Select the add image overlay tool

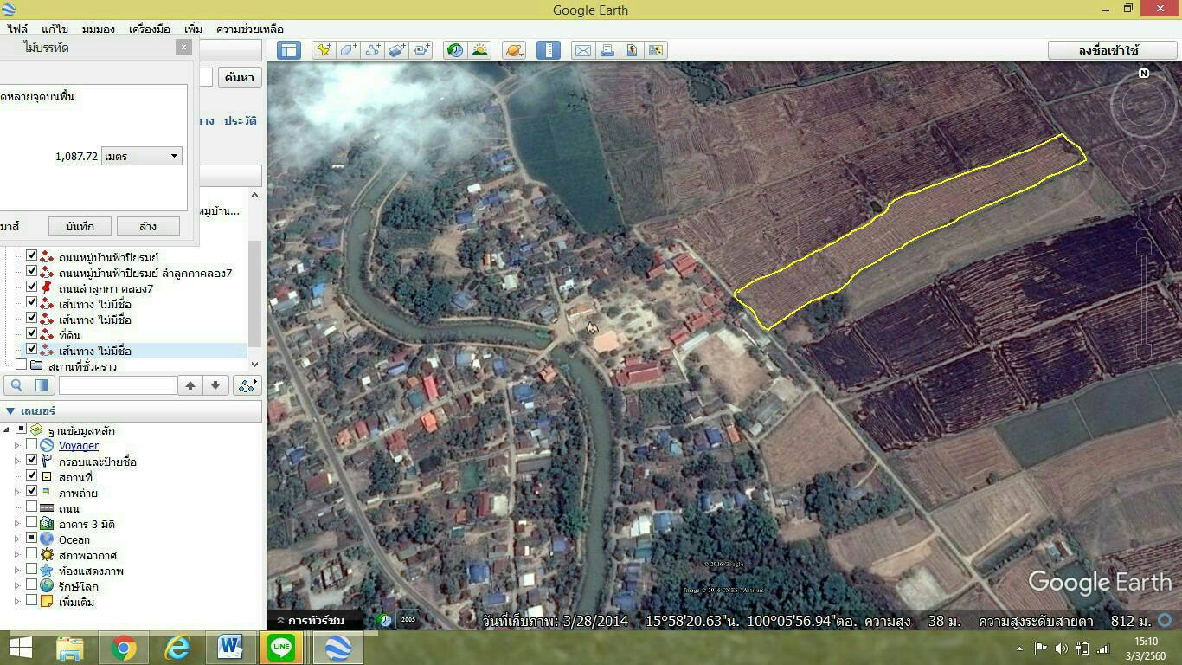396,50
